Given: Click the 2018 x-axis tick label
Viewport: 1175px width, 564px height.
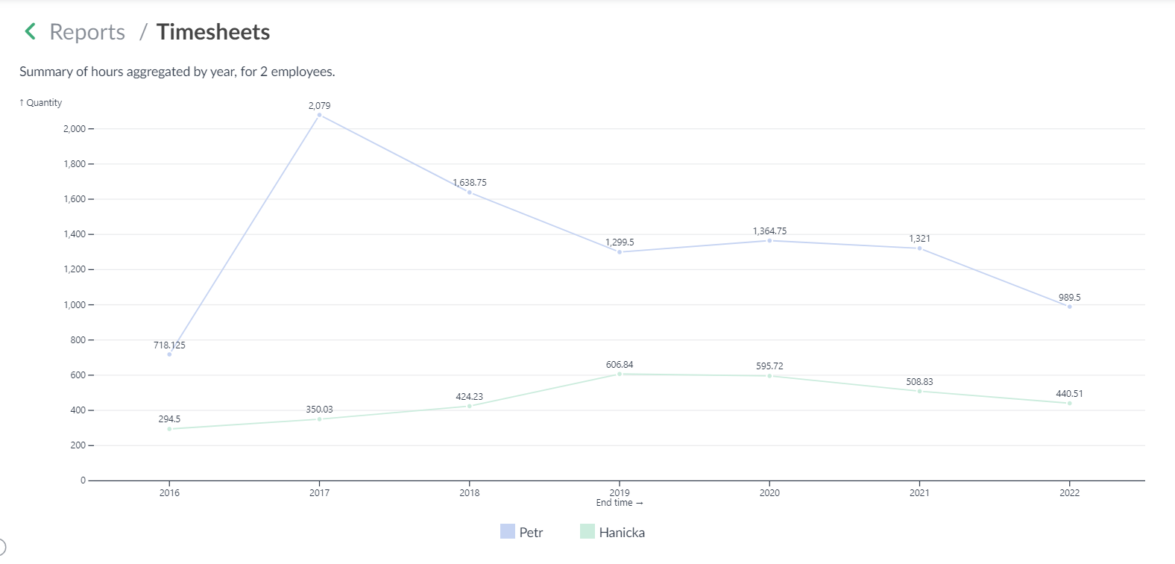Looking at the screenshot, I should 470,492.
